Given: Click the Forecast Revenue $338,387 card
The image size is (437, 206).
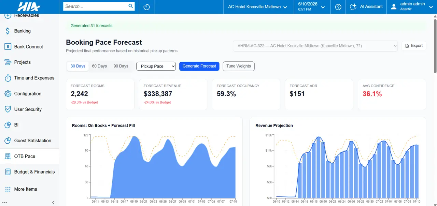Looking at the screenshot, I should (x=173, y=94).
